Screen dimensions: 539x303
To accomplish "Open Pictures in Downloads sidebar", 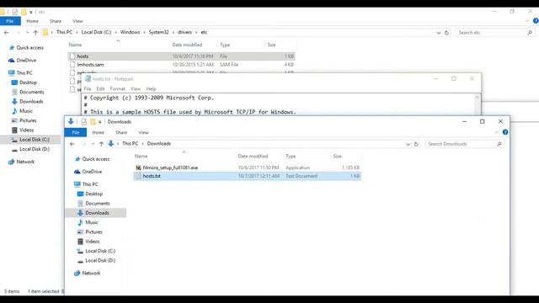I will (93, 232).
